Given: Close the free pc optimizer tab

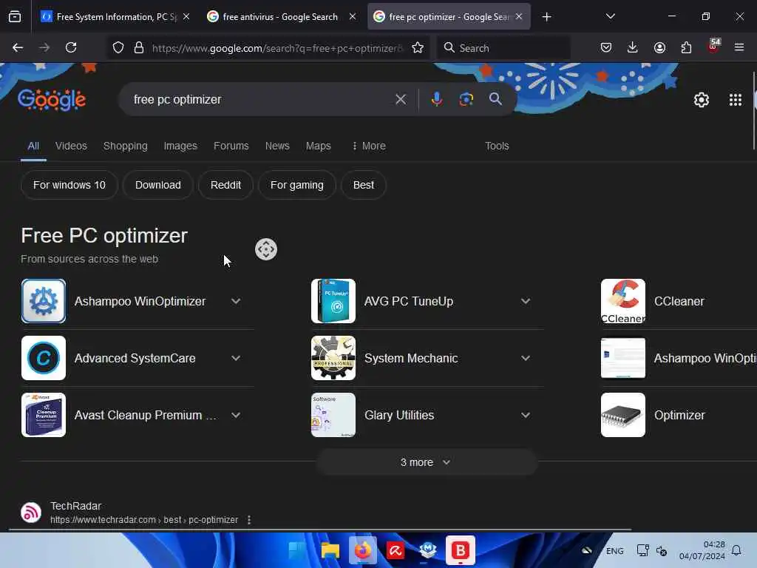Looking at the screenshot, I should (x=519, y=17).
